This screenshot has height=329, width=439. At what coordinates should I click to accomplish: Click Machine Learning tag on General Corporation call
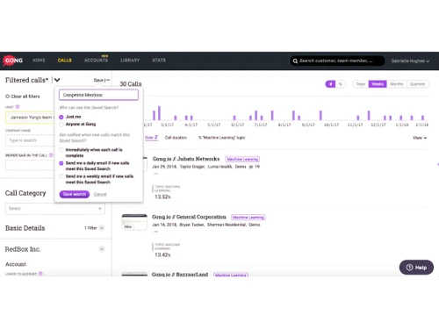point(248,218)
